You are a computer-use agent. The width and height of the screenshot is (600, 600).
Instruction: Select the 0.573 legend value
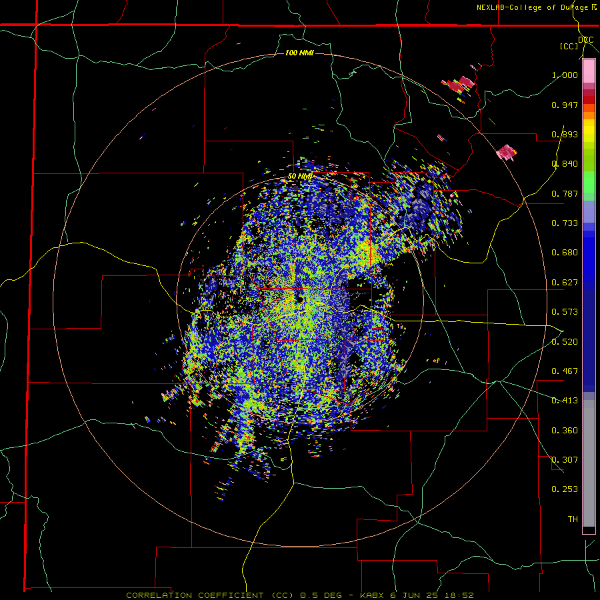(565, 312)
